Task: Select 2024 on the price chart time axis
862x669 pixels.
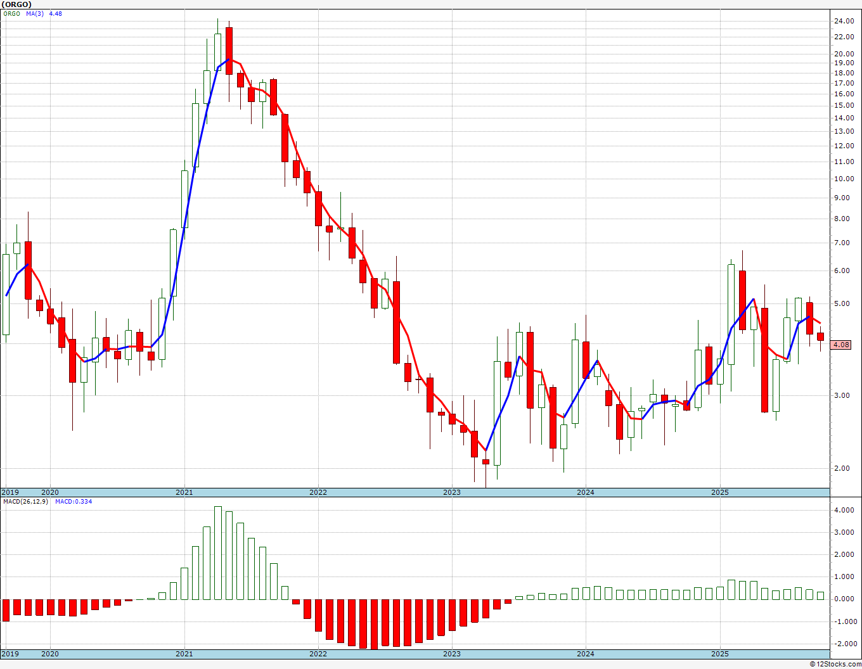Action: (585, 492)
